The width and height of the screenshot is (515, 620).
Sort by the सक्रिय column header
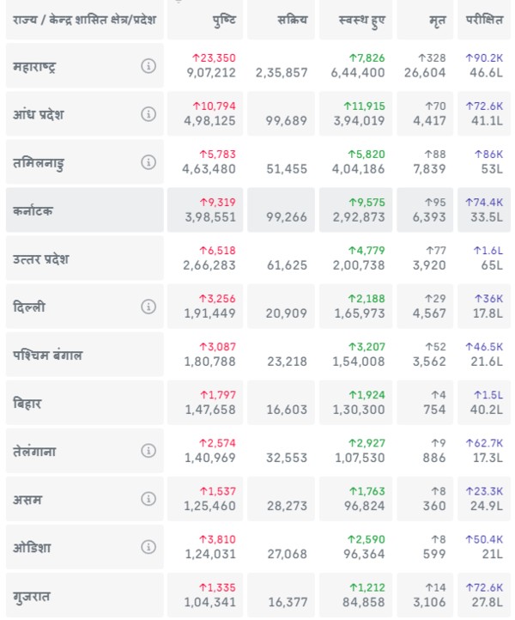tap(292, 19)
